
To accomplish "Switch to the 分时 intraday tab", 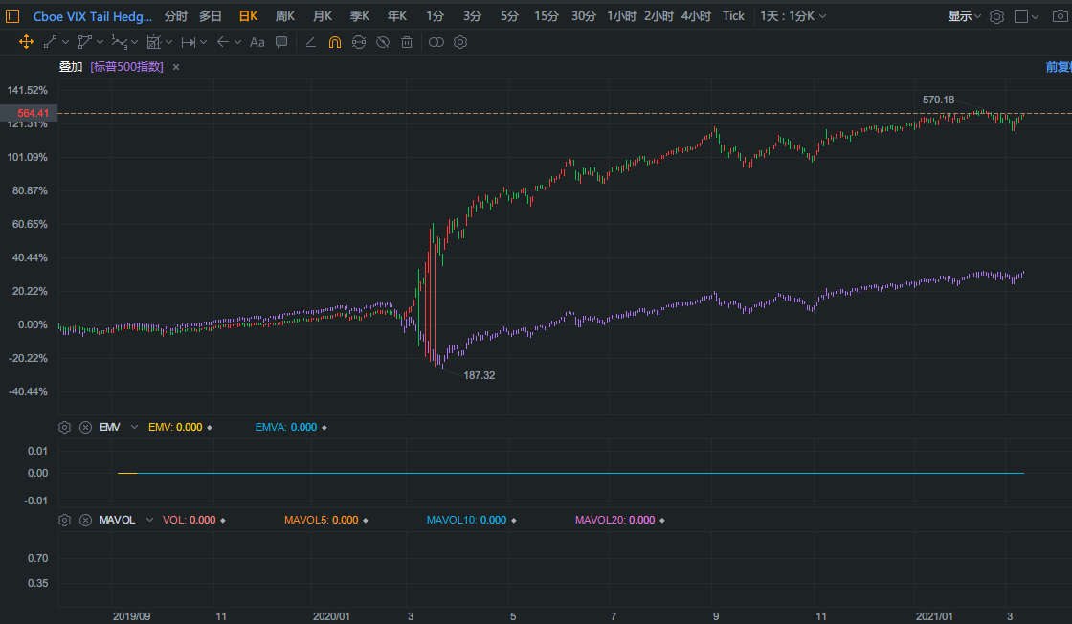I will [x=176, y=16].
